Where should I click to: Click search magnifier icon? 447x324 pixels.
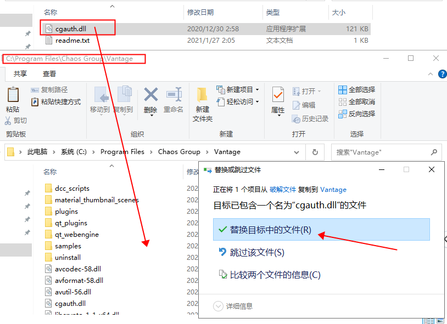434,152
